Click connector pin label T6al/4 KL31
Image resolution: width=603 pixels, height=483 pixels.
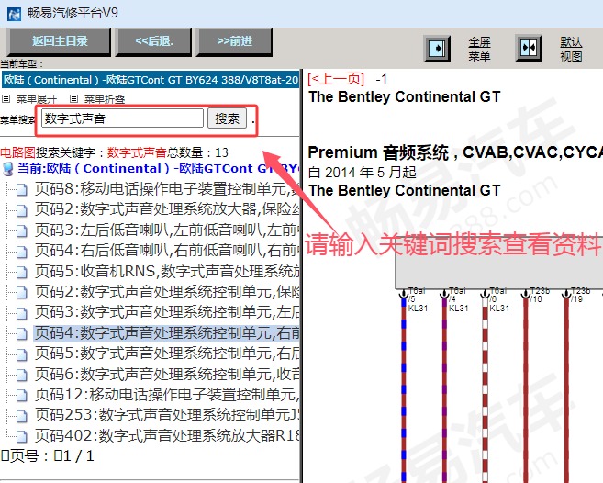[458, 299]
